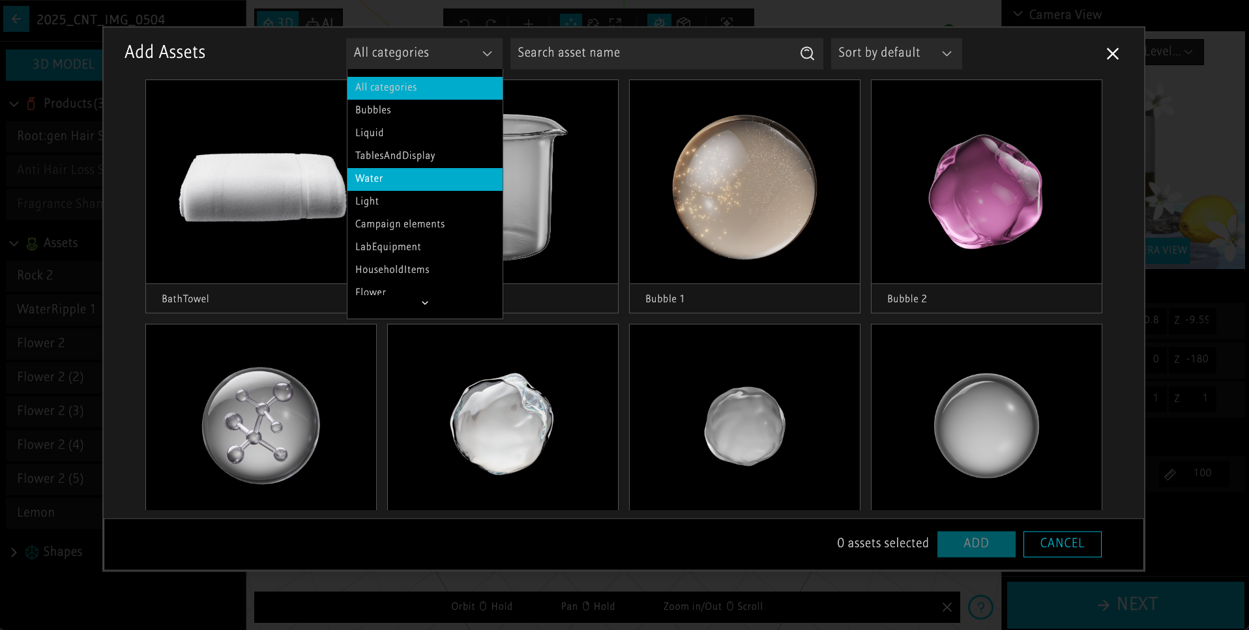
Task: Click the Z field showing -180
Action: 1192,359
